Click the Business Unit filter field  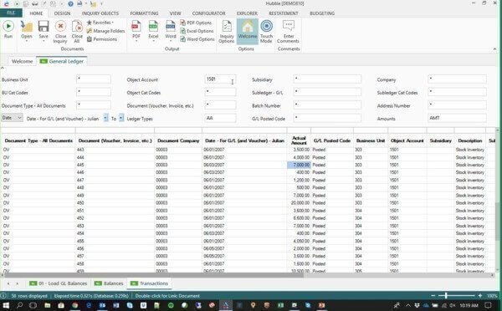(94, 79)
